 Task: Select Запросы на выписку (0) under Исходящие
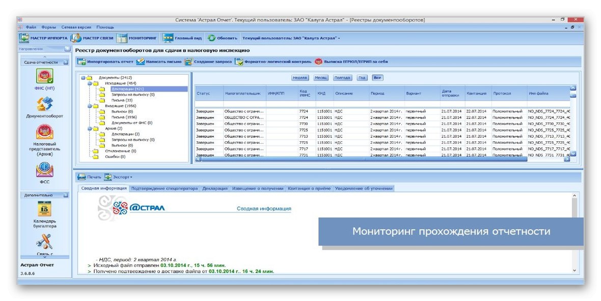click(133, 95)
